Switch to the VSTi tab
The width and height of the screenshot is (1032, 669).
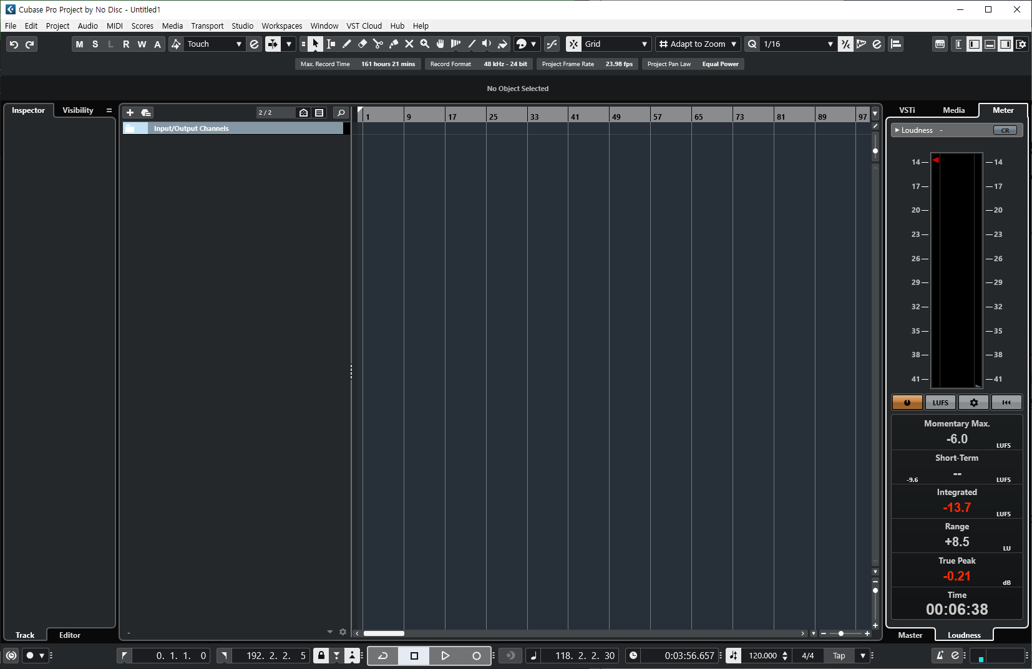[x=907, y=110]
